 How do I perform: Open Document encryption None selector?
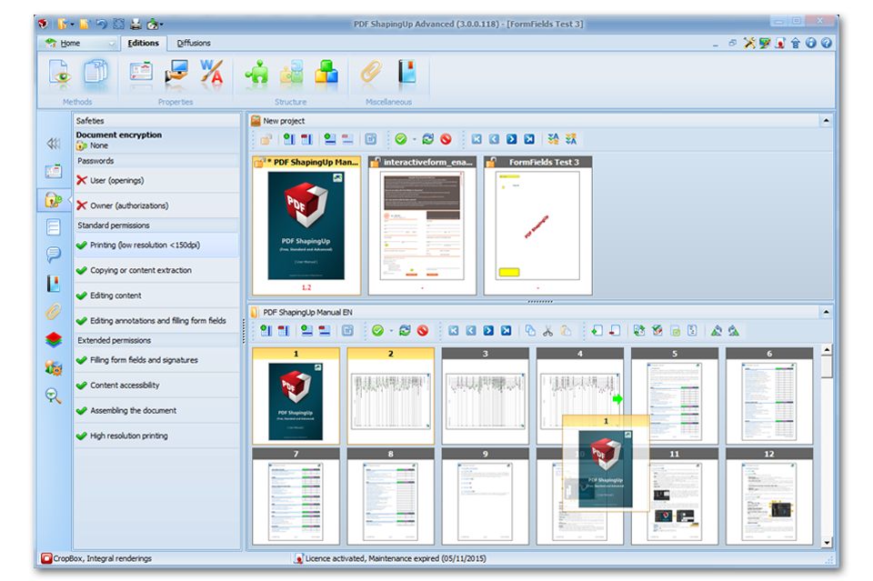(156, 145)
